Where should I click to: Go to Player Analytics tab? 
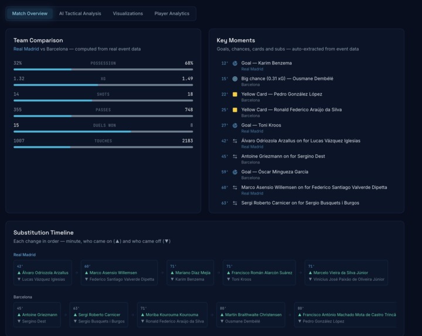(172, 13)
